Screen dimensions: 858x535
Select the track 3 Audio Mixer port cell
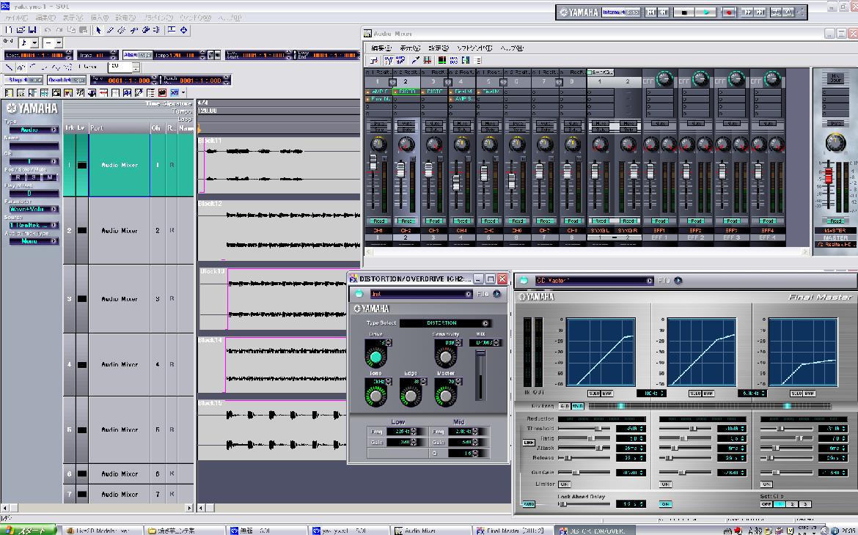click(x=119, y=299)
